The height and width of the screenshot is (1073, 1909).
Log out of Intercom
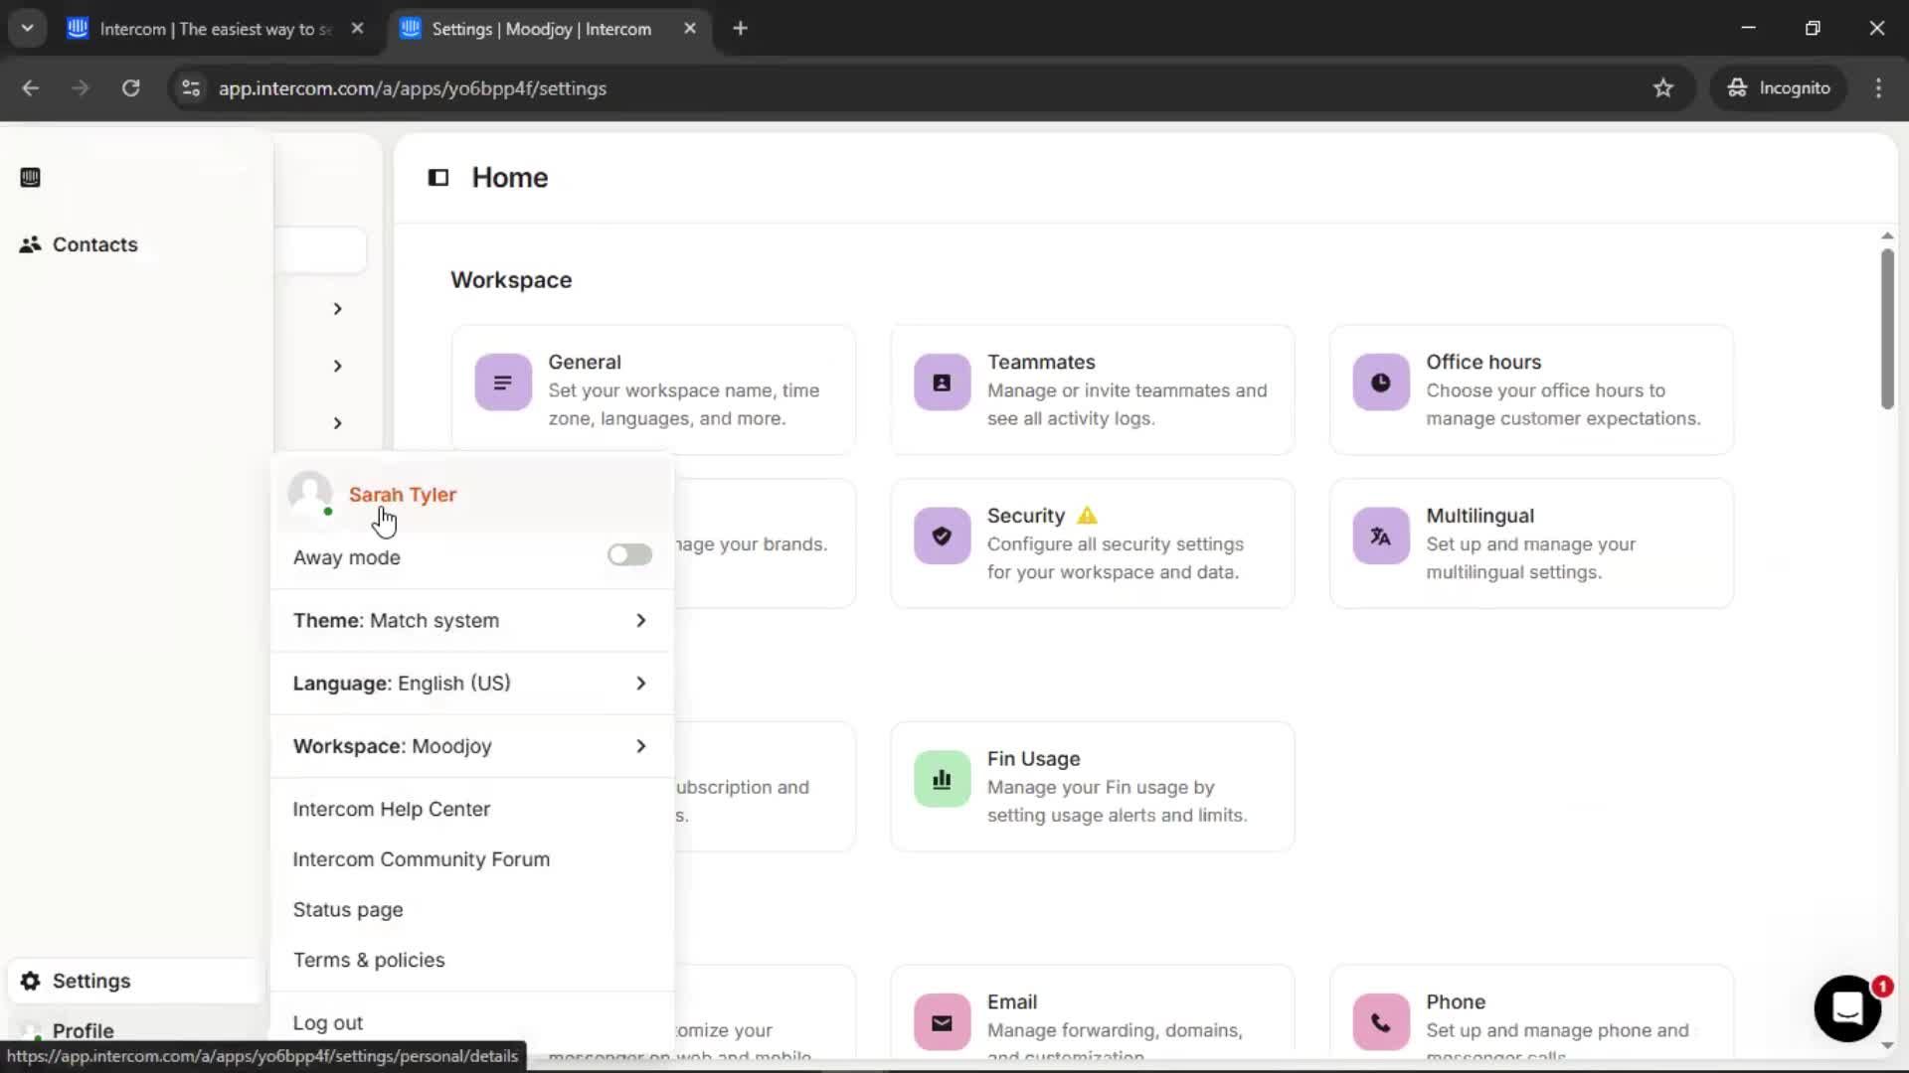point(328,1023)
